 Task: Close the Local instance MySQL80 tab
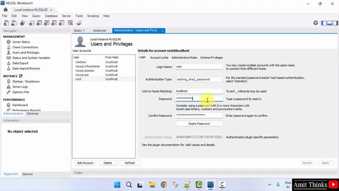click(x=51, y=10)
